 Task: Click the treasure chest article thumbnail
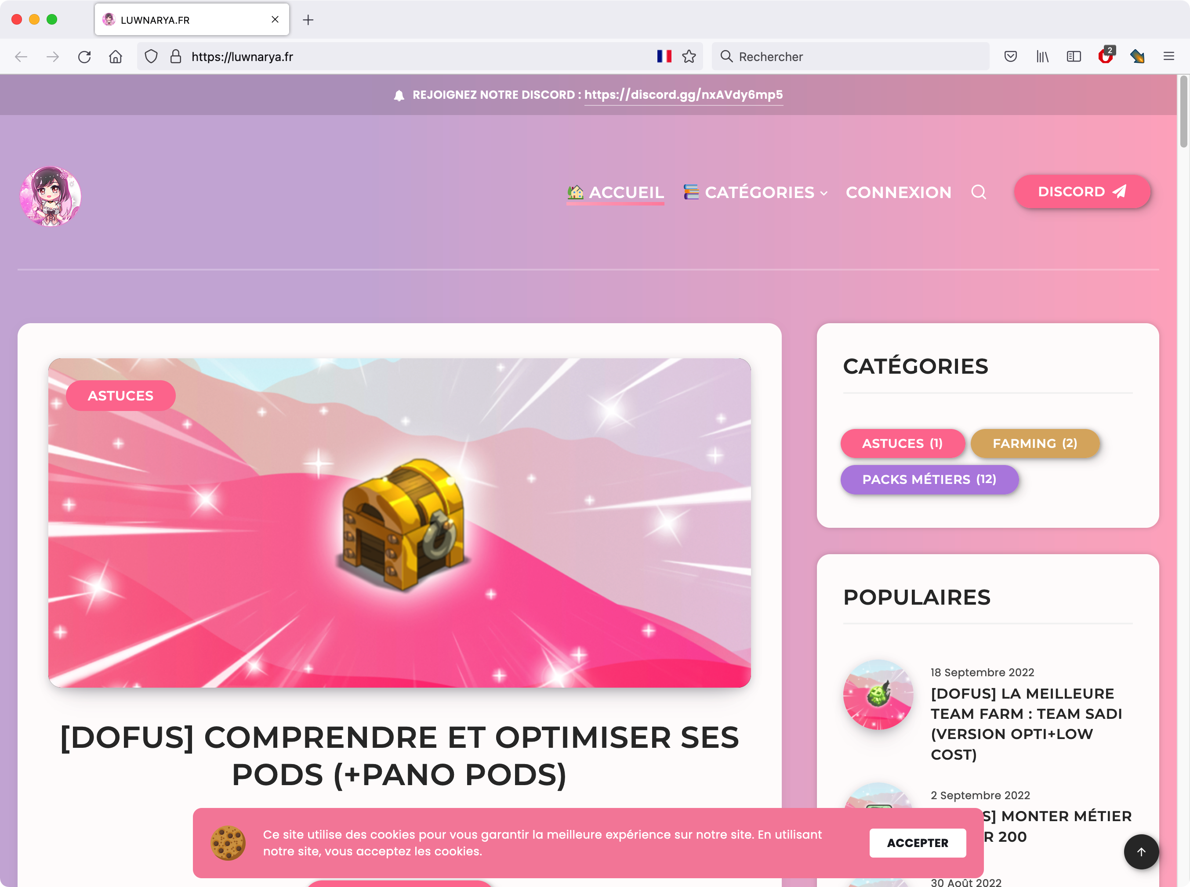pos(400,523)
